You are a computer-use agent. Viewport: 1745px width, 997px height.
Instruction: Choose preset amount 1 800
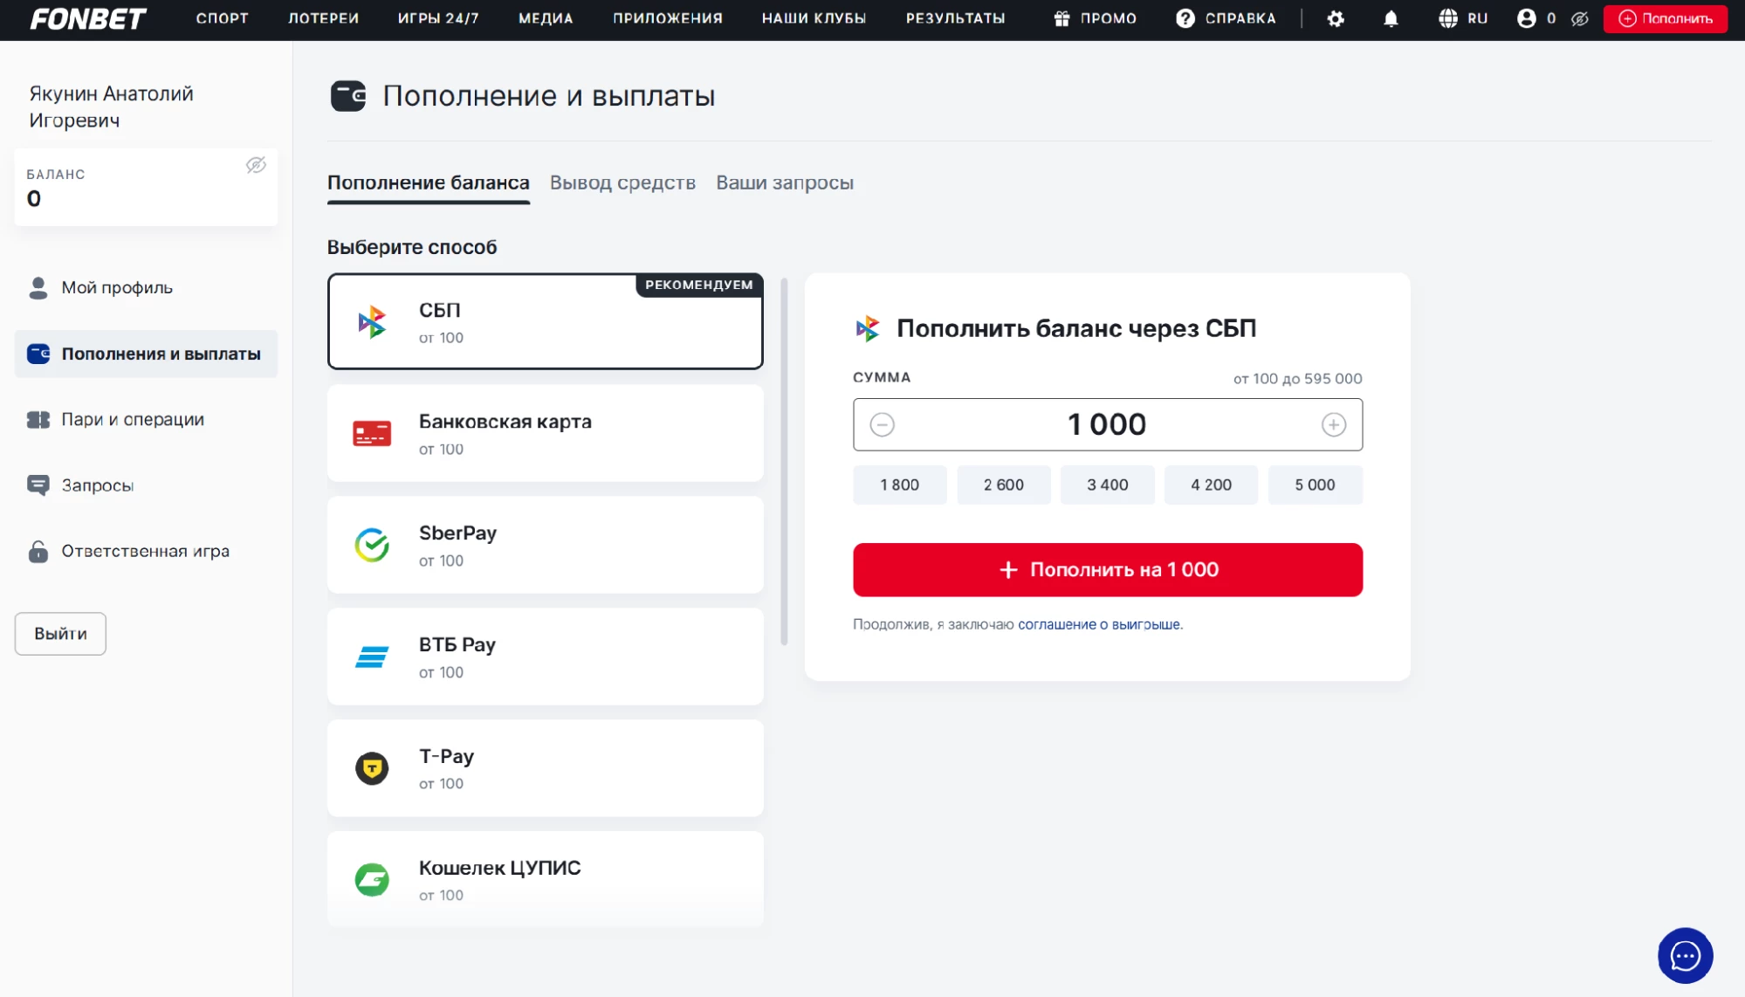pyautogui.click(x=899, y=485)
